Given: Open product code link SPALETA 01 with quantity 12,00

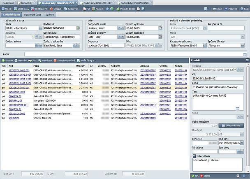Looking at the screenshot, I should pos(15,96).
